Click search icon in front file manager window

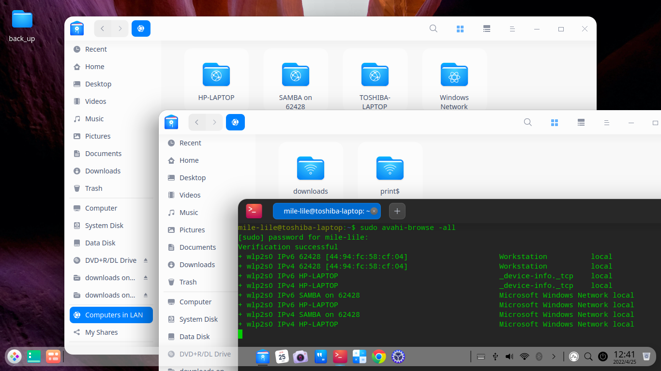coord(528,122)
